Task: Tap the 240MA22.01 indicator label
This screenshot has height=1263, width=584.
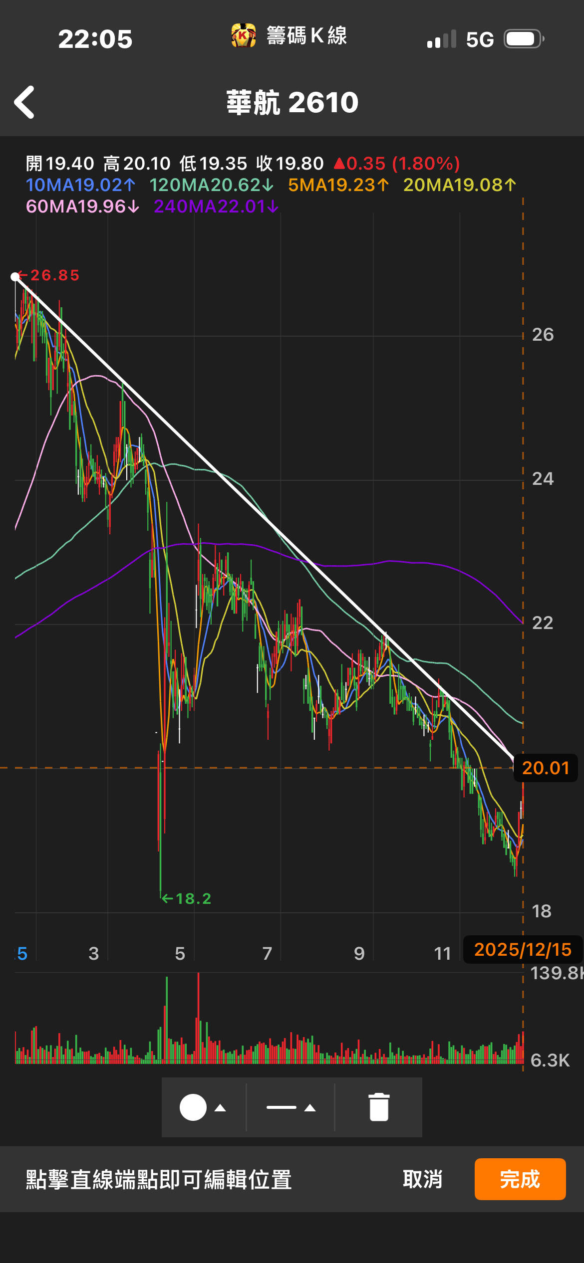Action: tap(216, 207)
